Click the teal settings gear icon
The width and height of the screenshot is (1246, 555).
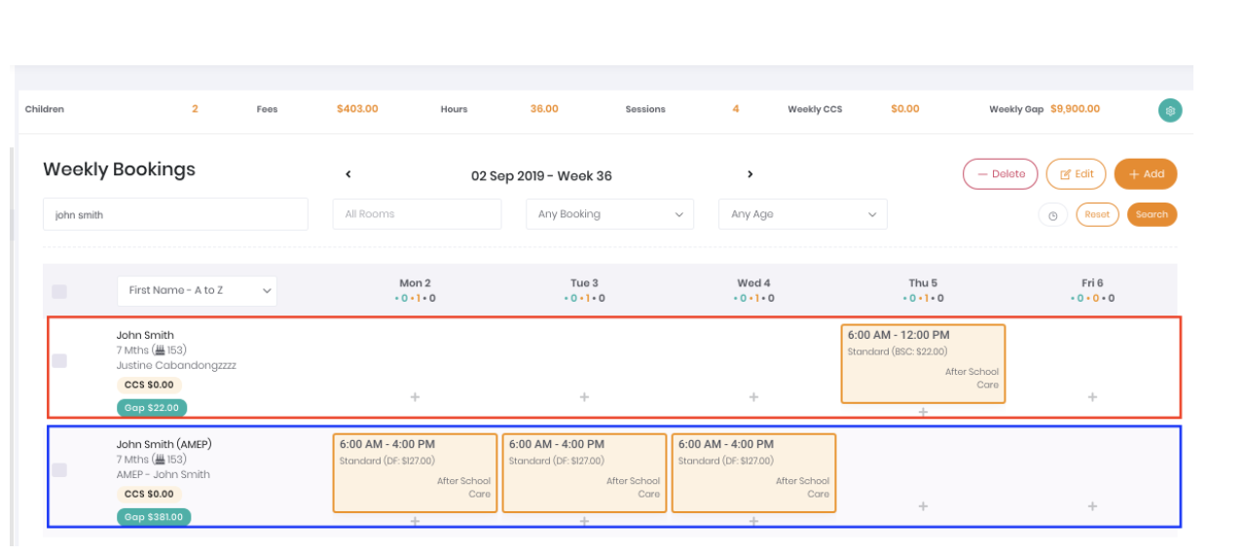1170,110
